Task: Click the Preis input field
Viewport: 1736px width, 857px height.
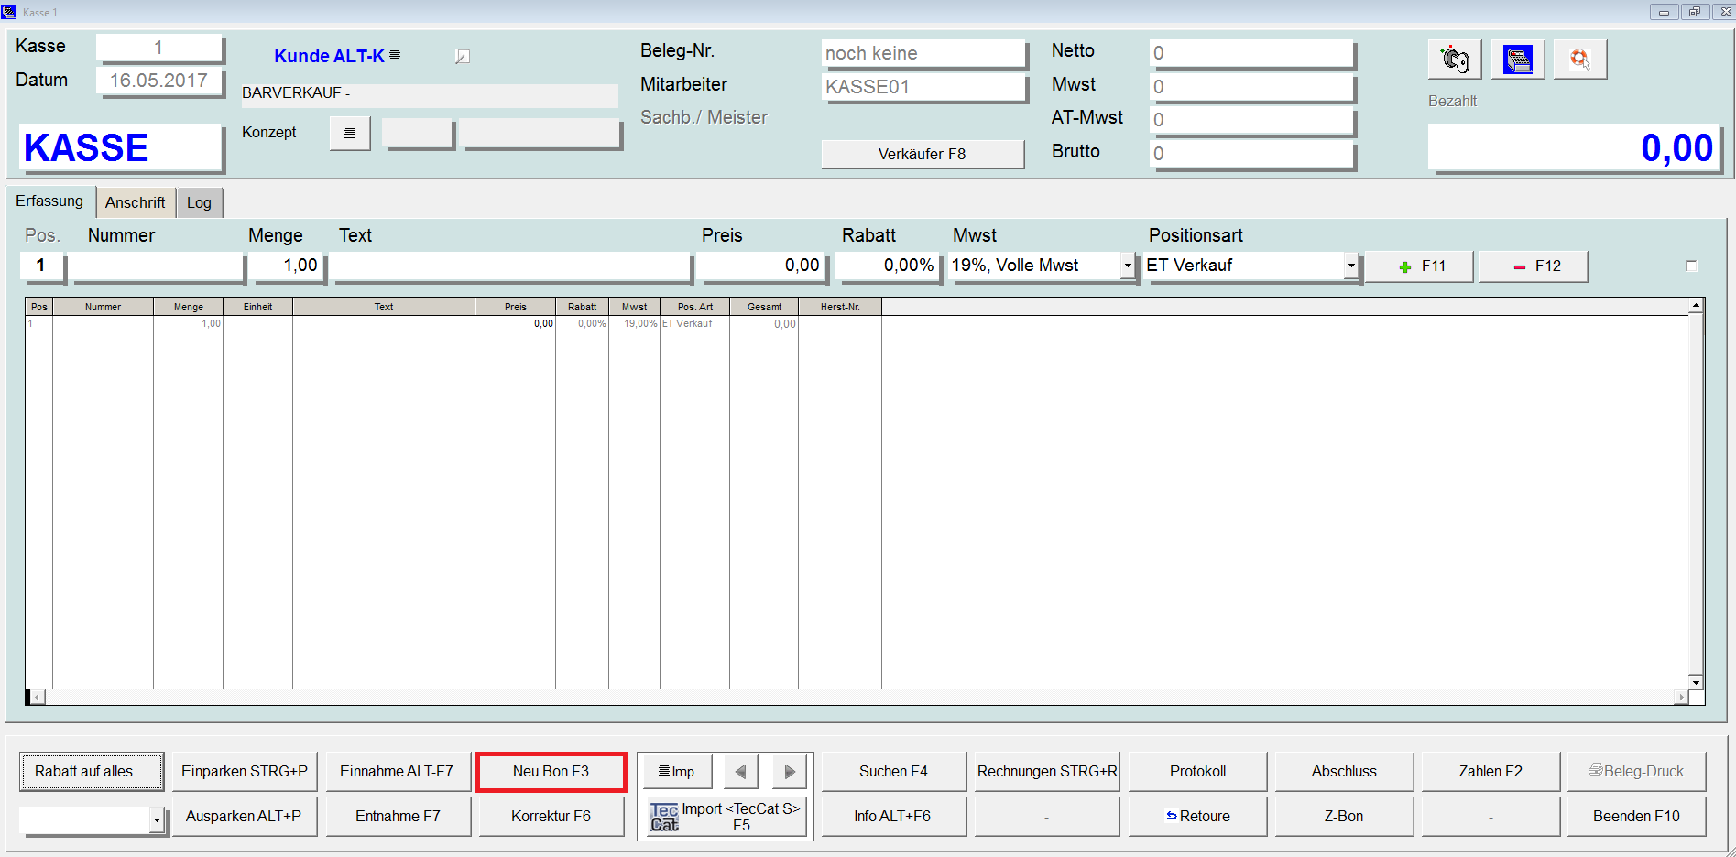Action: (x=761, y=266)
